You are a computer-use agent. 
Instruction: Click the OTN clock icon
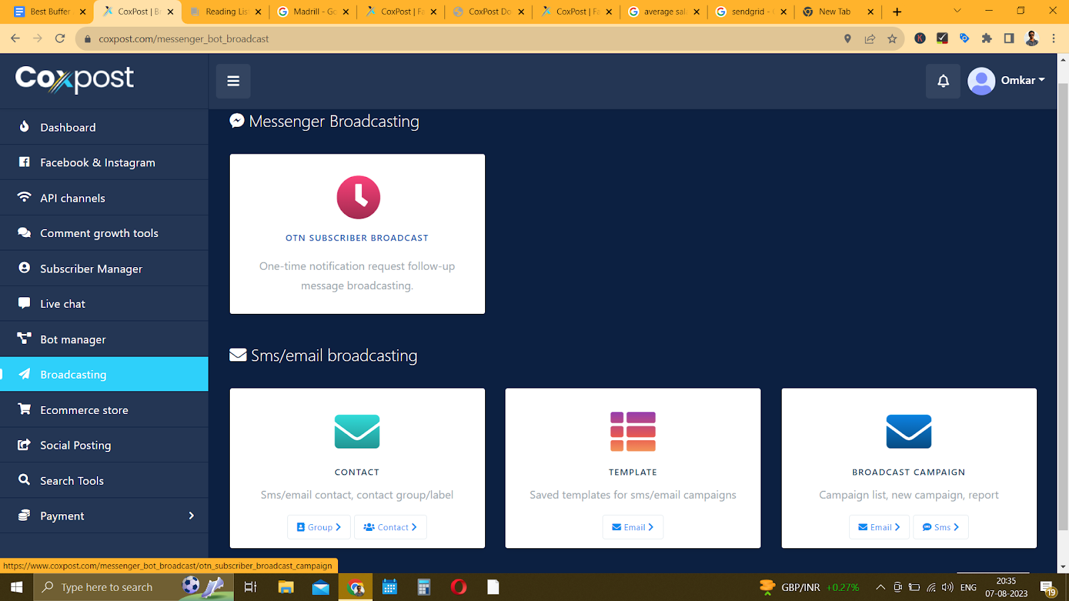point(358,198)
